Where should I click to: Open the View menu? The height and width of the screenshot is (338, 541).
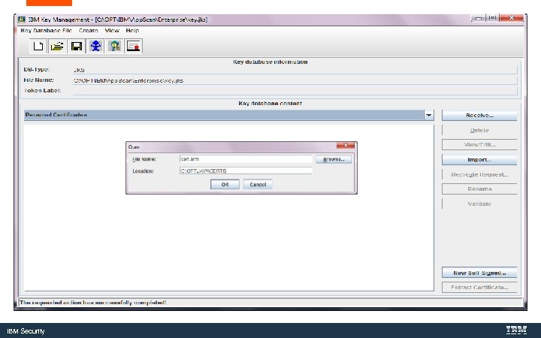112,30
